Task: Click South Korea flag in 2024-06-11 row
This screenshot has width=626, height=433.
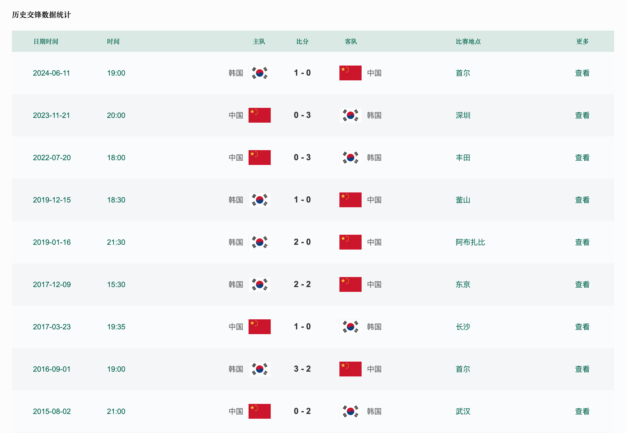Action: [x=259, y=73]
